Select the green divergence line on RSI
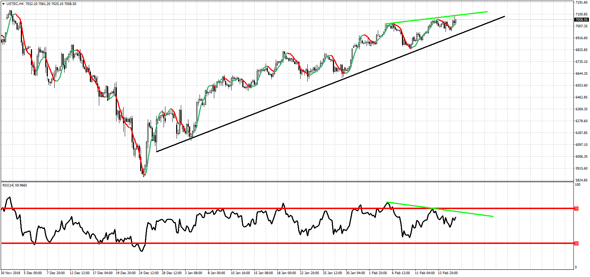 click(x=440, y=209)
